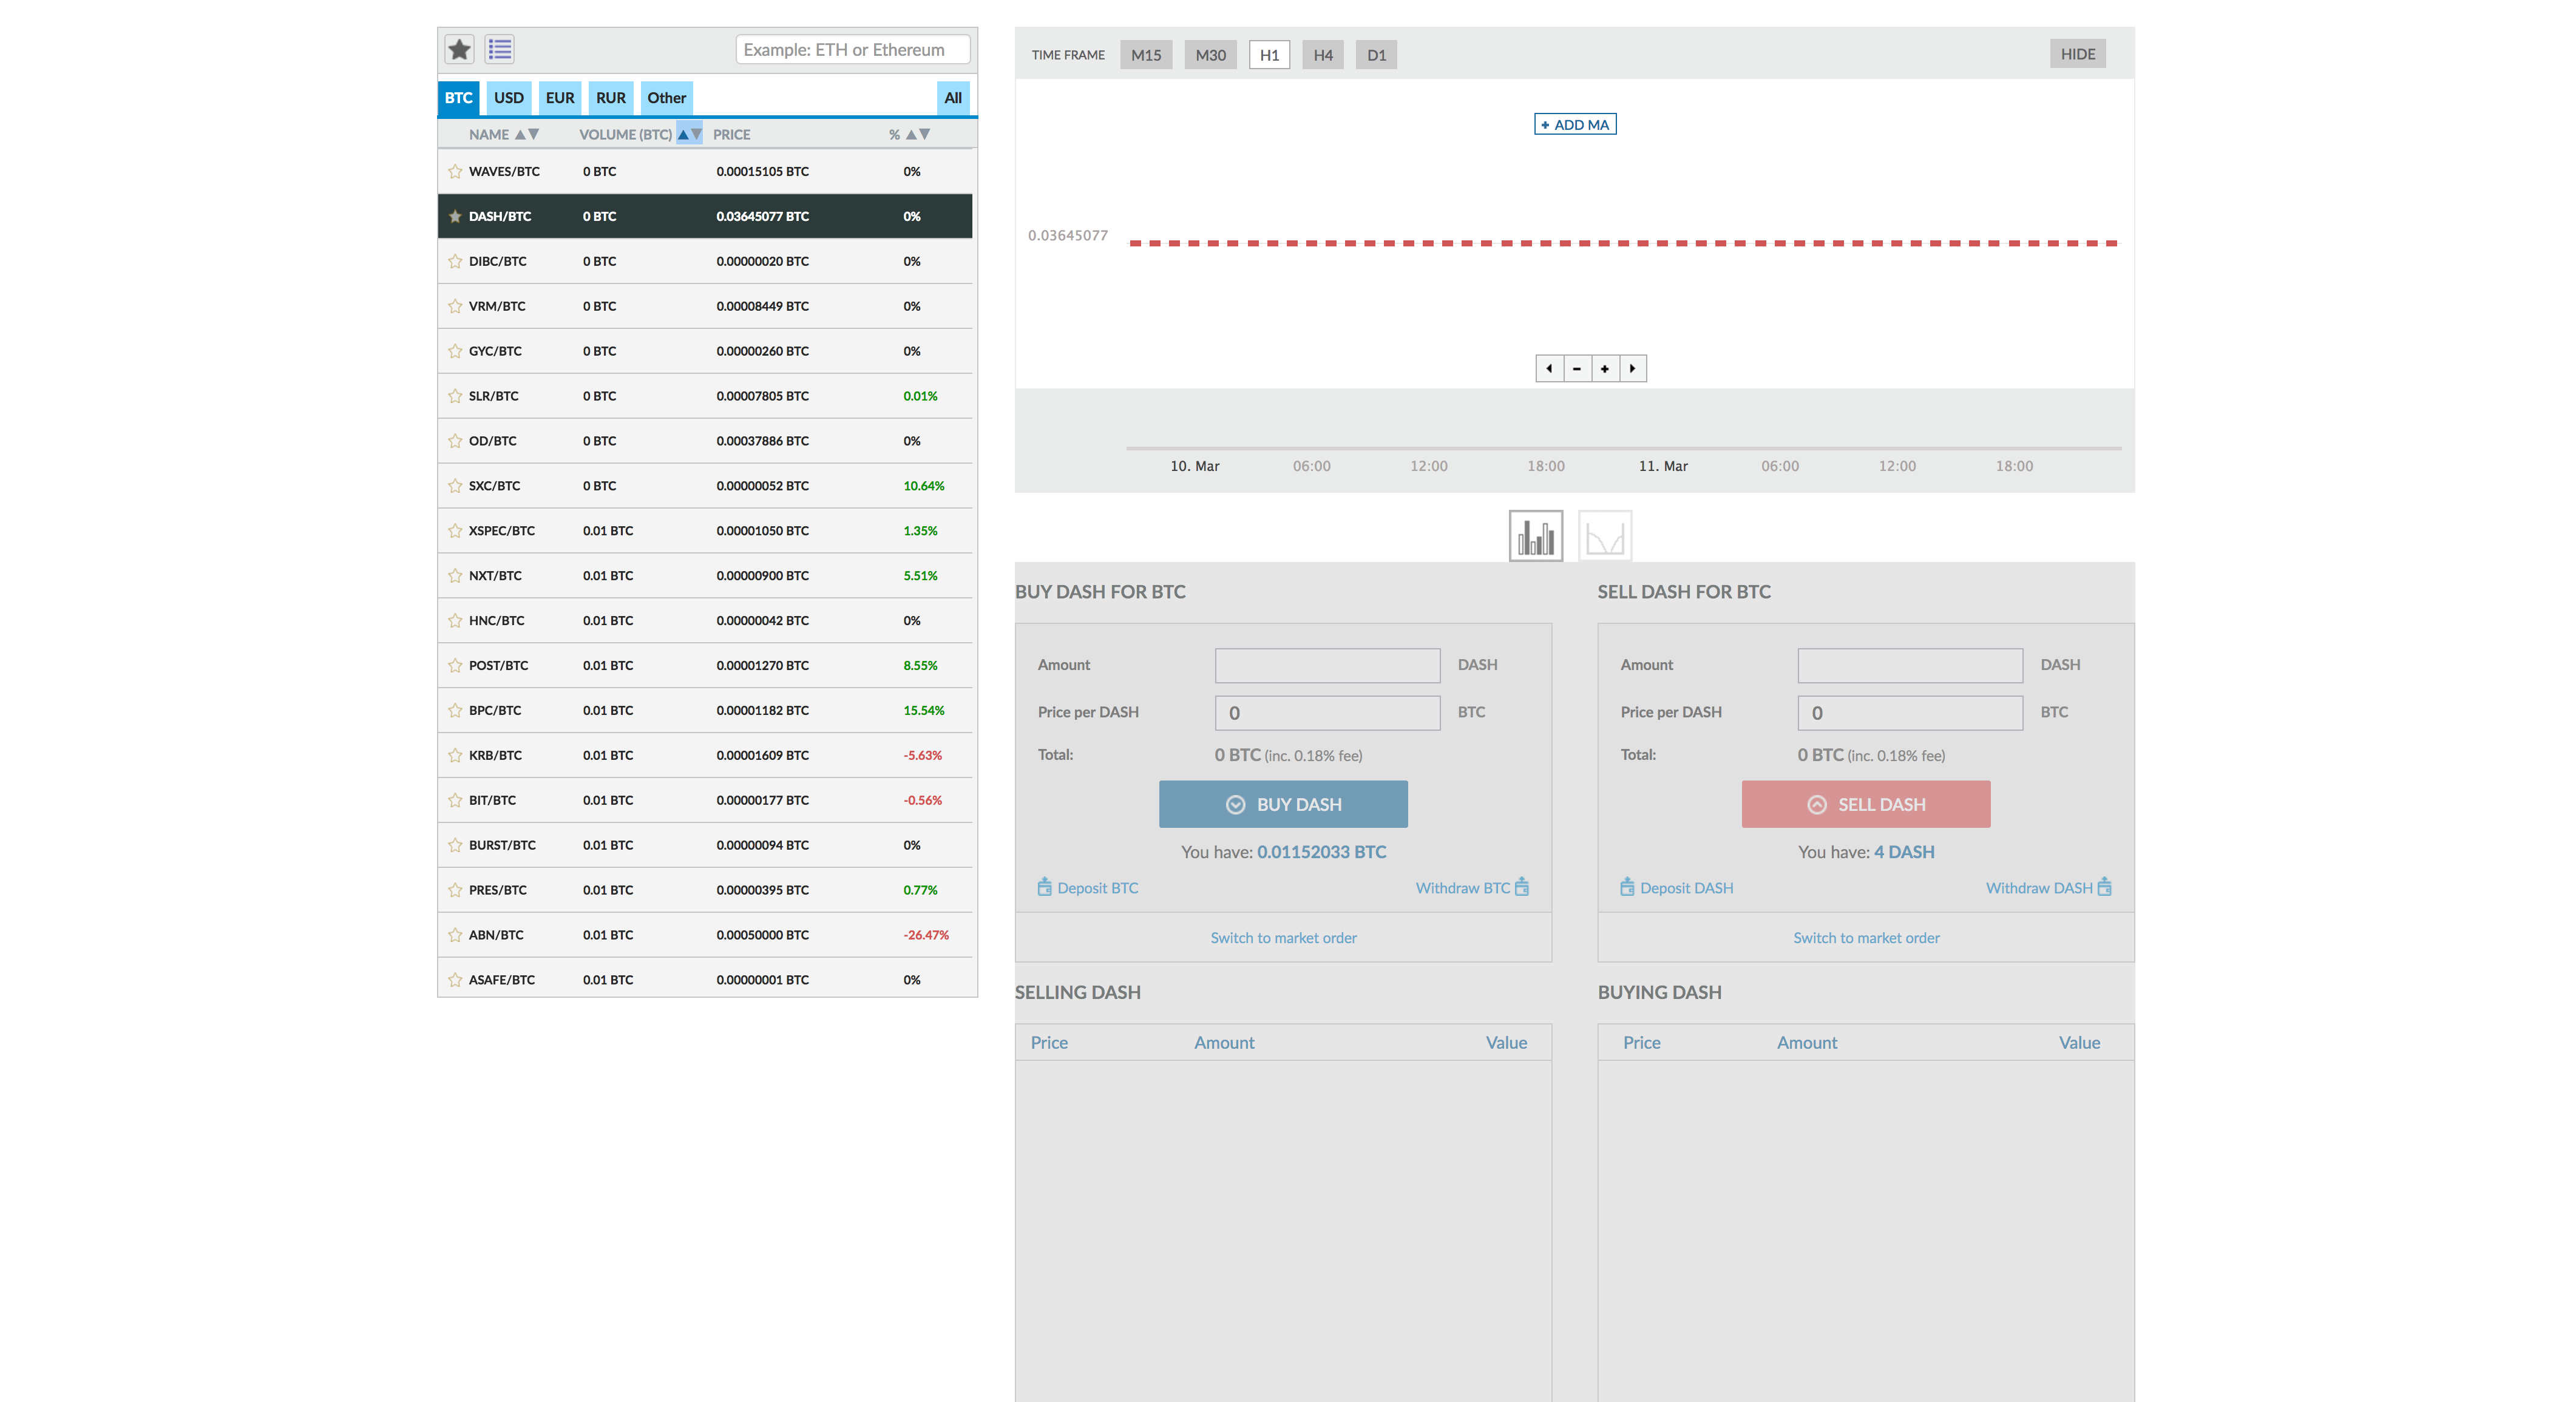
Task: Favorite the XSPEC/BTC pair star
Action: coord(455,531)
